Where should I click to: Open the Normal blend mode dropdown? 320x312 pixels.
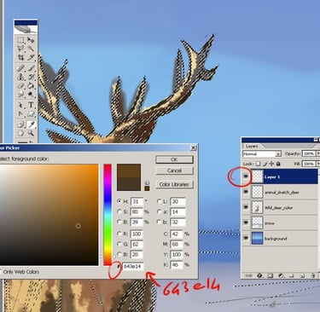click(x=262, y=153)
